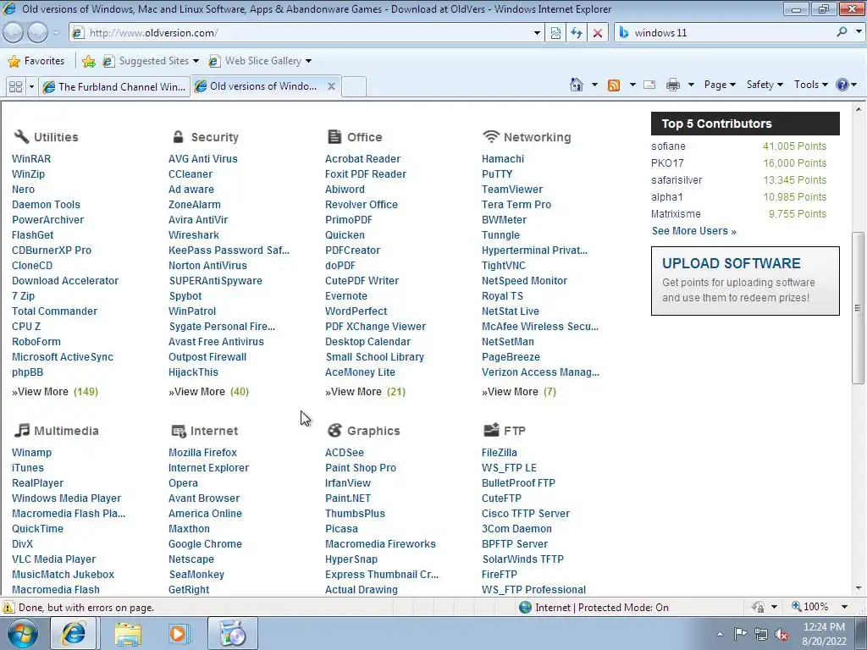Screen dimensions: 867x650
Task: Click the scrollbar down arrow
Action: (x=859, y=588)
